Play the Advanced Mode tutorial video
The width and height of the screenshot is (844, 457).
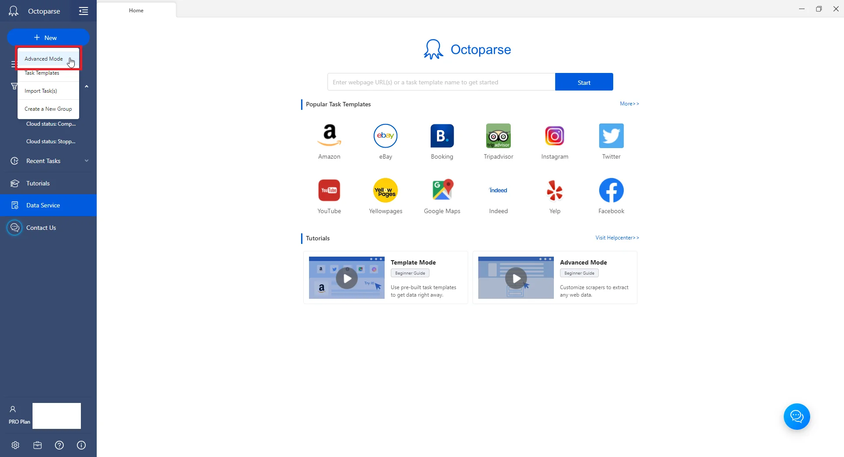coord(516,278)
